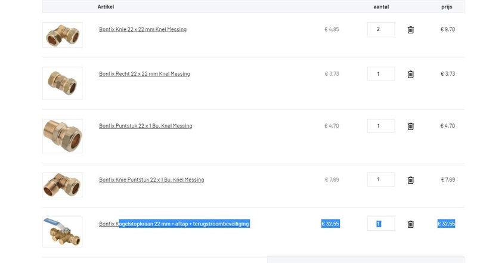Trash the Bonfix Puntstuk 22 x 1 row
This screenshot has width=477, height=263.
tap(410, 126)
